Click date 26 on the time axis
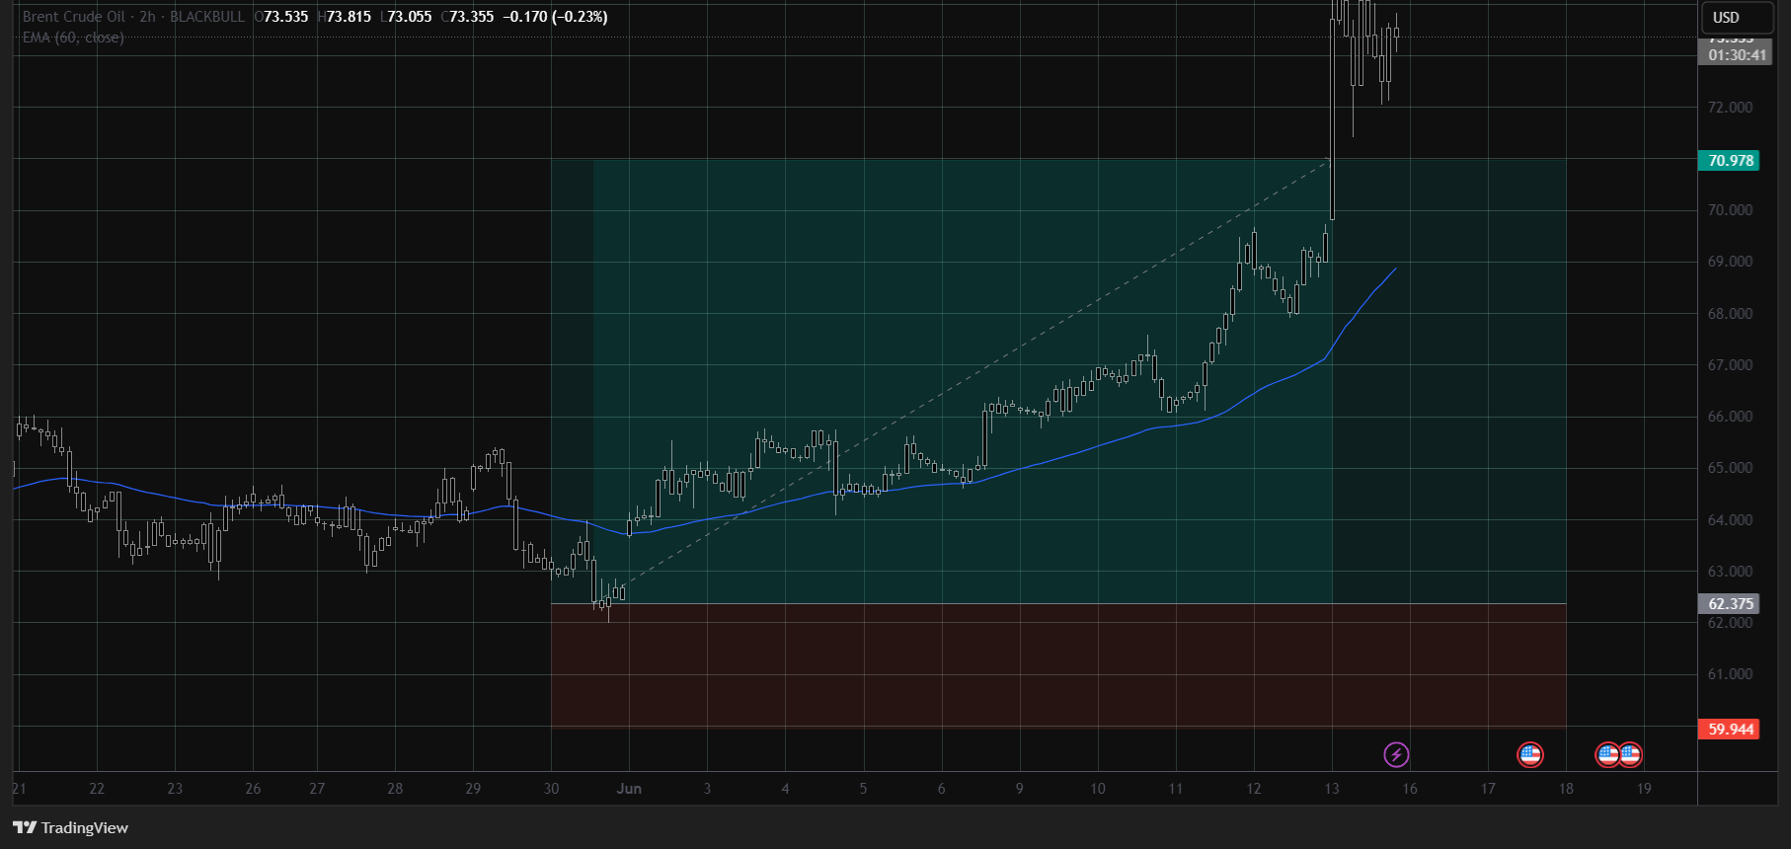The image size is (1791, 849). pyautogui.click(x=253, y=789)
